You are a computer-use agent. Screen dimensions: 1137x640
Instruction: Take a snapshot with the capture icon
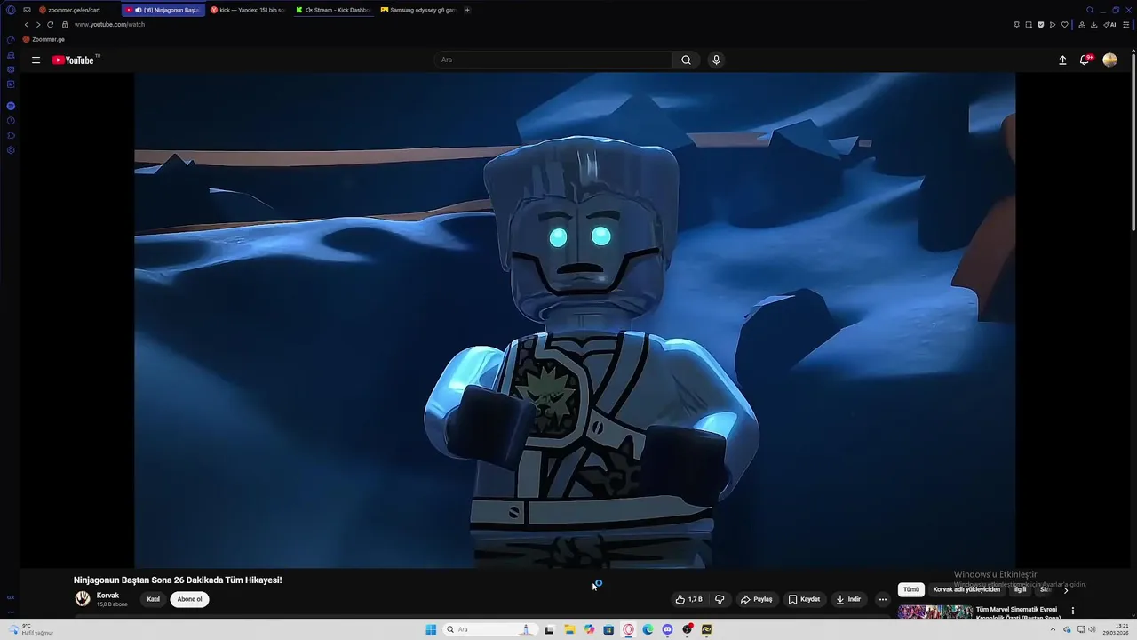coord(1029,25)
